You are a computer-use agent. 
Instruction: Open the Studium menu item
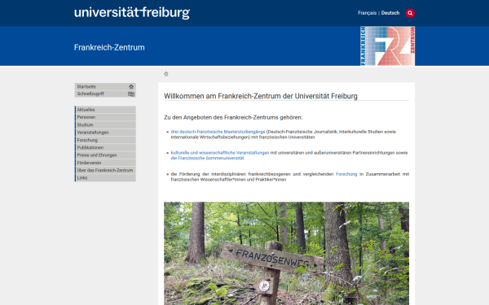point(105,124)
